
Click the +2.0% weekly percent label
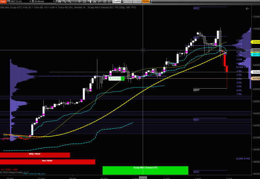239,60
